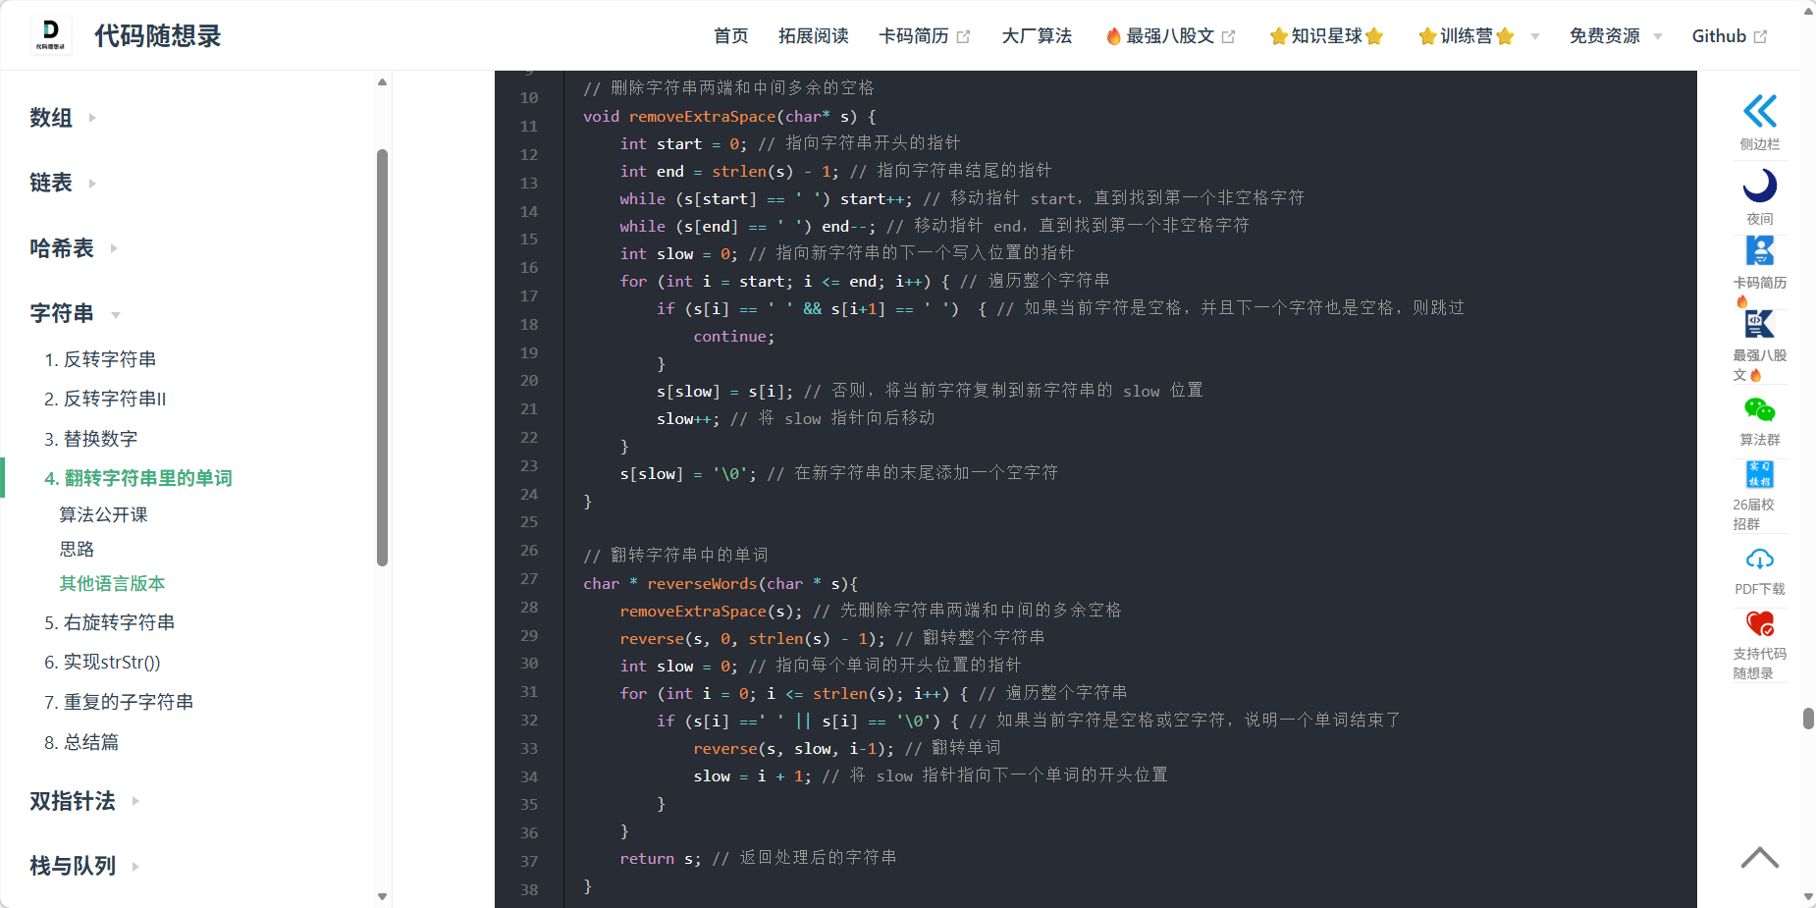Click the star icon right of 训练营
Viewport: 1816px width, 908px height.
pyautogui.click(x=1505, y=36)
